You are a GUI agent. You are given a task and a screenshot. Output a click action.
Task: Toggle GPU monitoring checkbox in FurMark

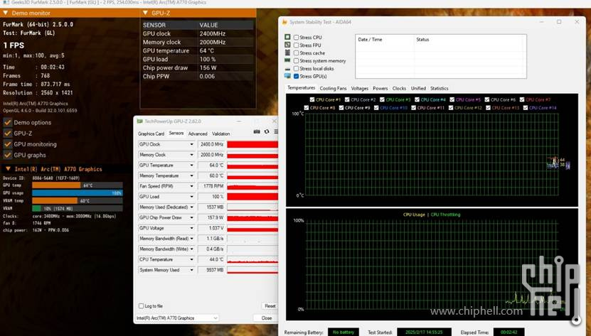pos(8,144)
